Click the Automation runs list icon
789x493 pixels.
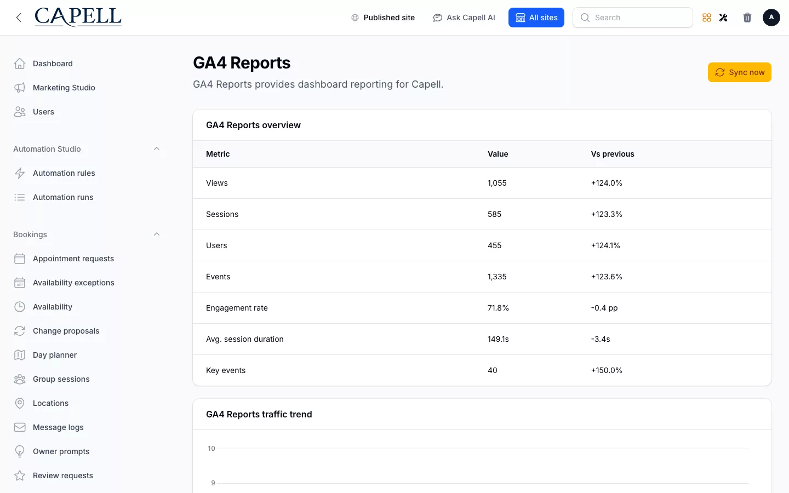click(20, 197)
